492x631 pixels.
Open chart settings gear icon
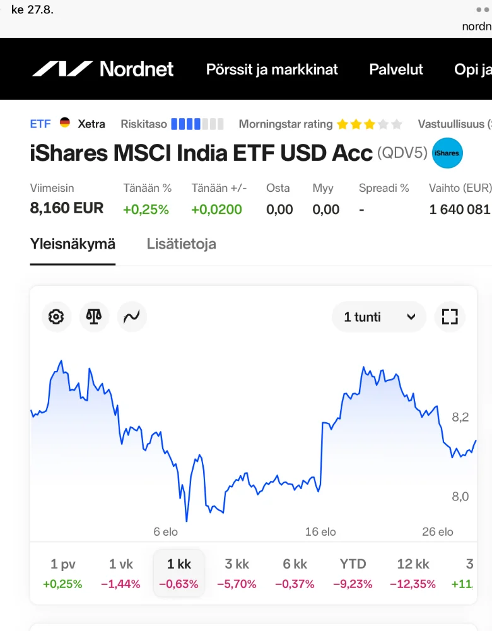coord(56,317)
